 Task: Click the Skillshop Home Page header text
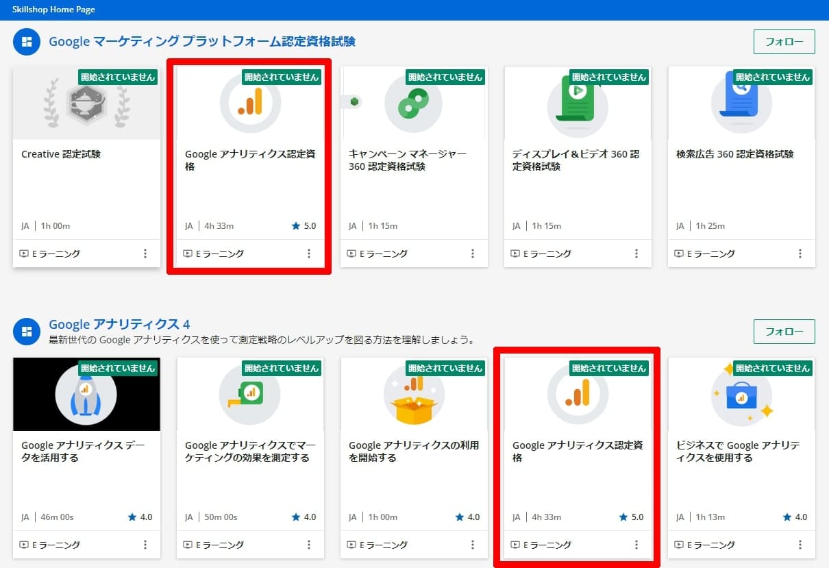(x=53, y=10)
